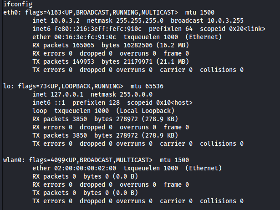Click the wlan0 flags=4099 text
Viewport: 280px width, 210px height.
coord(47,160)
